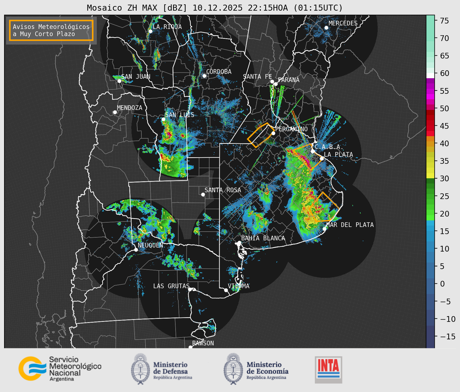
Task: Click the magenta 55 dBZ color band
Action: tap(430, 91)
